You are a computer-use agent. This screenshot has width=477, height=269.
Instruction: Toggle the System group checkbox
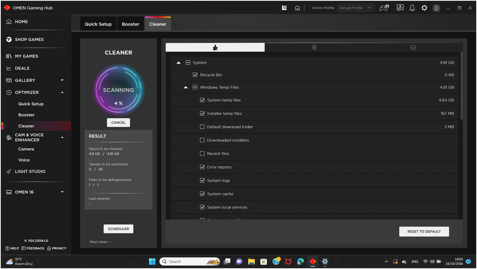point(188,63)
